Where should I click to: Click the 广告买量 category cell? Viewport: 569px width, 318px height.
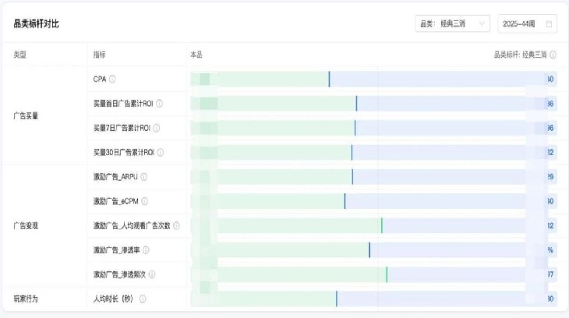[x=26, y=115]
